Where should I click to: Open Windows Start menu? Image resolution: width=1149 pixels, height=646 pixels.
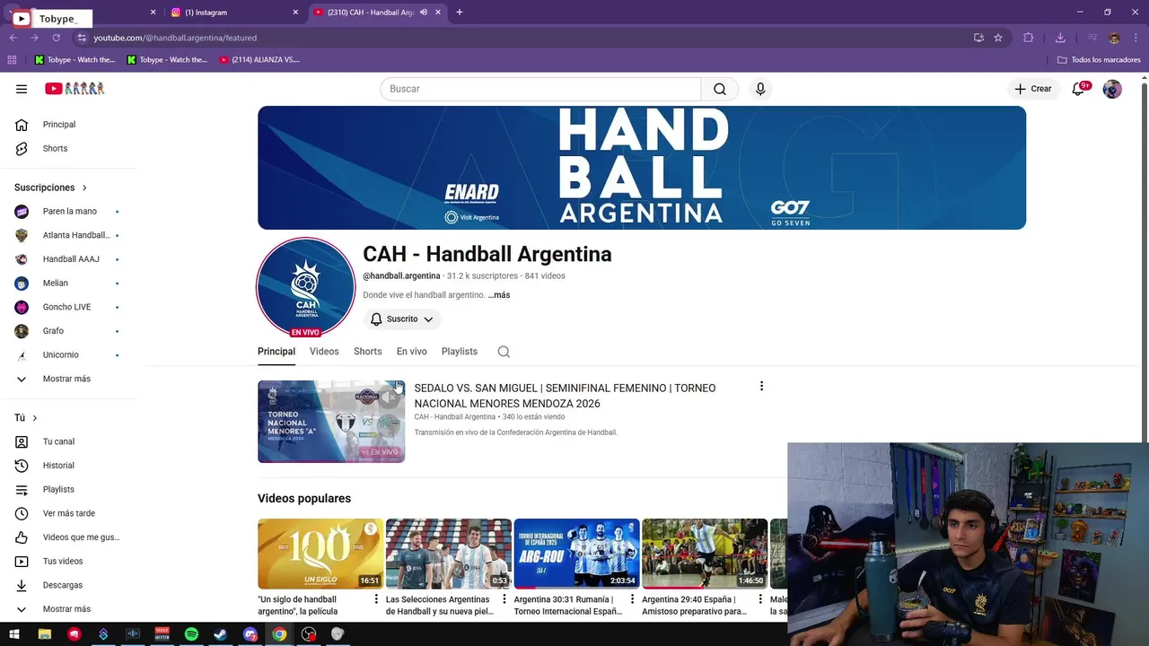coord(14,634)
